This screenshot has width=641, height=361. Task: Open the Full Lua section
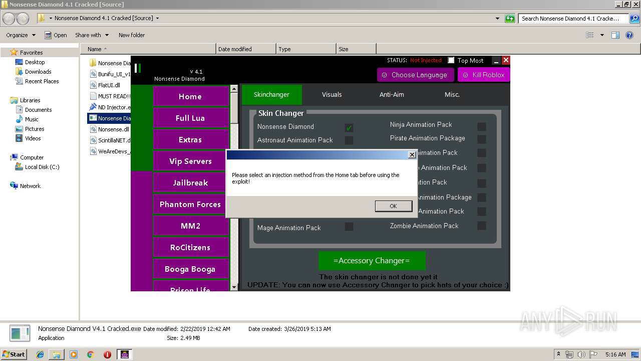(x=190, y=118)
